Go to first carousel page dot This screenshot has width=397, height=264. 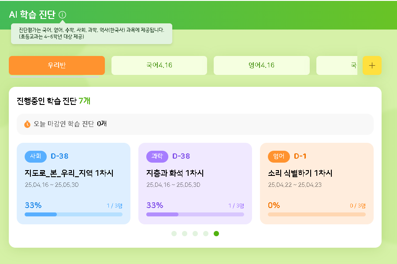(174, 234)
